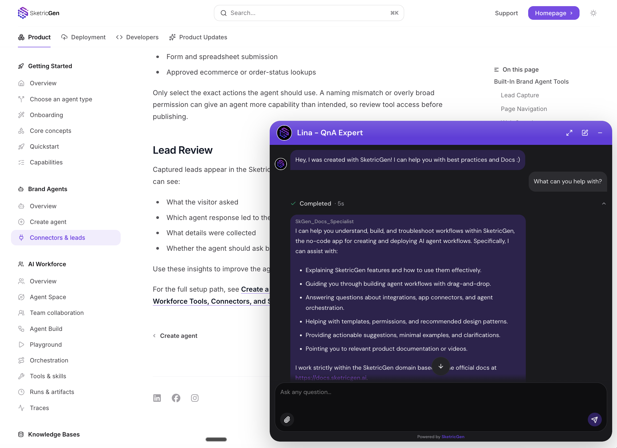Click the Runs & artifacts clock icon
Viewport: 617px width, 448px height.
tap(21, 392)
